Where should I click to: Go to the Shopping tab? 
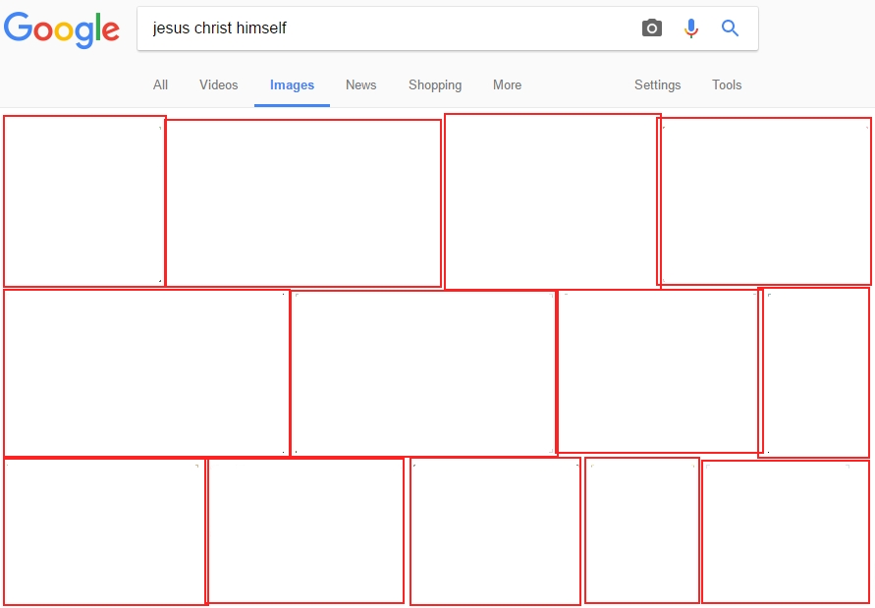click(x=435, y=84)
